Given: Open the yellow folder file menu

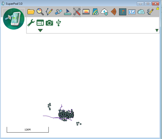Looking at the screenshot, I should (31, 12).
